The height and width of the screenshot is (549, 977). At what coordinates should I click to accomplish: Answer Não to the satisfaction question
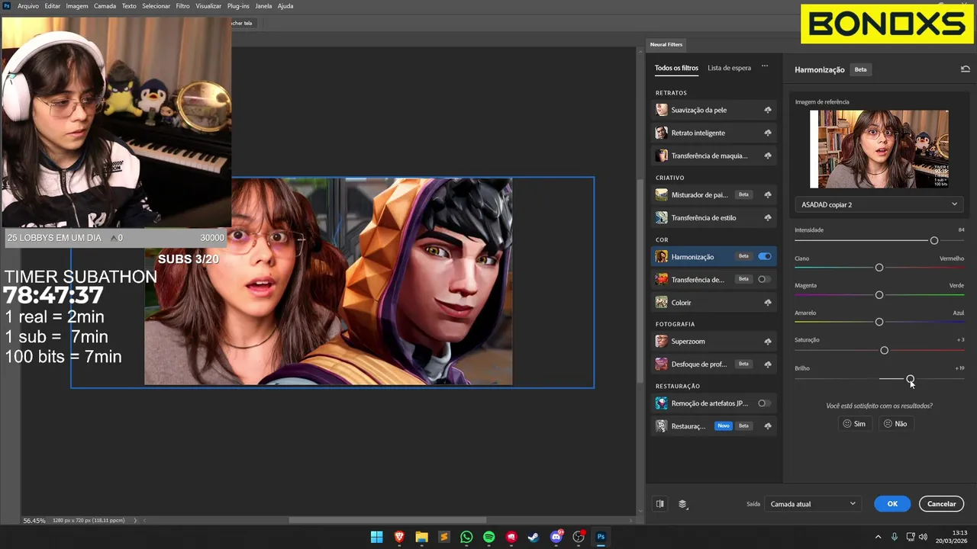[x=895, y=424]
